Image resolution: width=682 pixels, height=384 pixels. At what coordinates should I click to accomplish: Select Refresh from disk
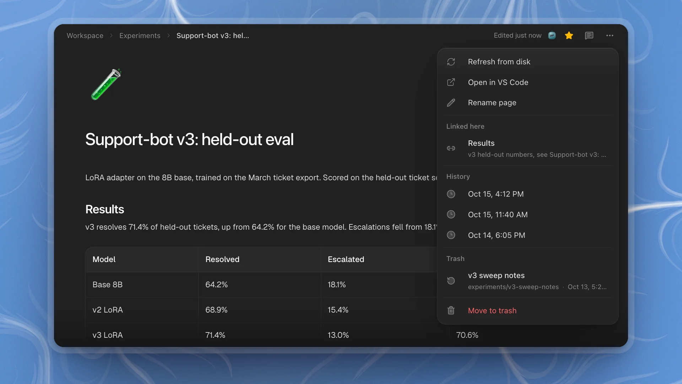[527, 62]
